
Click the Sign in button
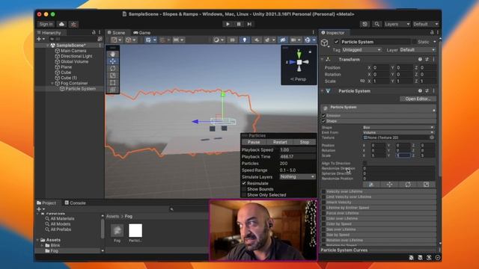click(46, 24)
